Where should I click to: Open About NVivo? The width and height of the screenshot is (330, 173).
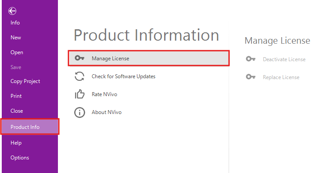point(107,112)
